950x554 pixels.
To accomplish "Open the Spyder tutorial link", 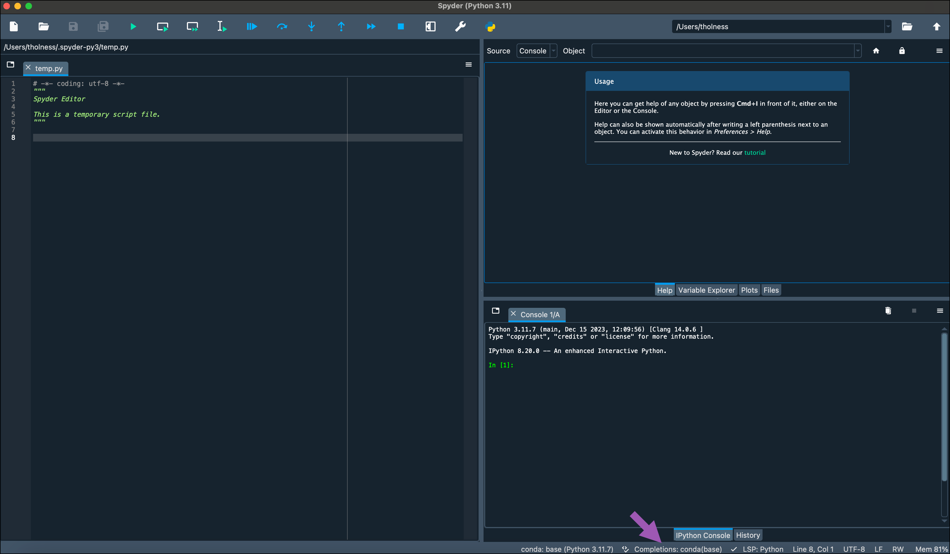I will click(754, 153).
